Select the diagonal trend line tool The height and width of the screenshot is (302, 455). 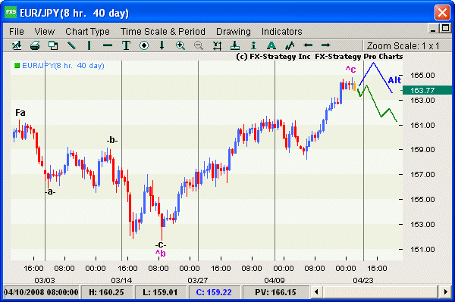71,45
